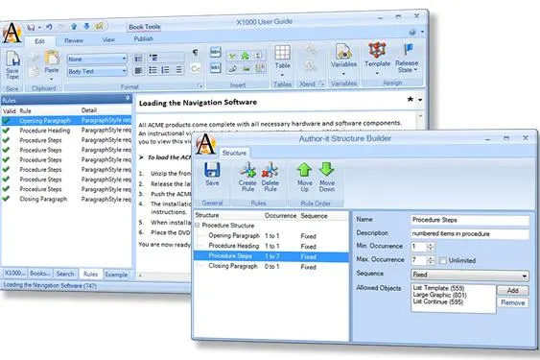Select Opening Paragraph row in Structure Builder tree
This screenshot has width=540, height=360.
coord(271,236)
